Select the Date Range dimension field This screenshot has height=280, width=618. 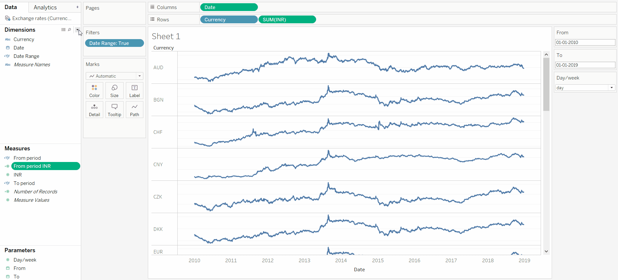point(26,56)
